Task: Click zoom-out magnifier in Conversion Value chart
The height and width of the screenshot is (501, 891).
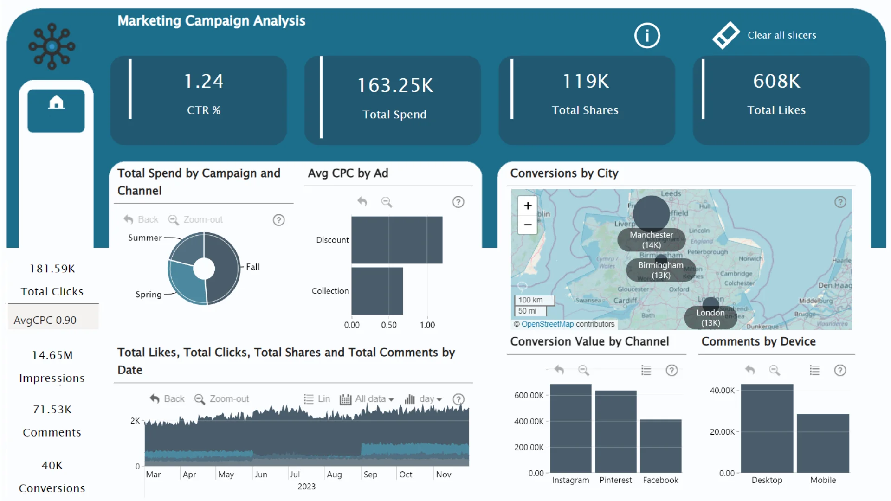Action: (x=583, y=370)
